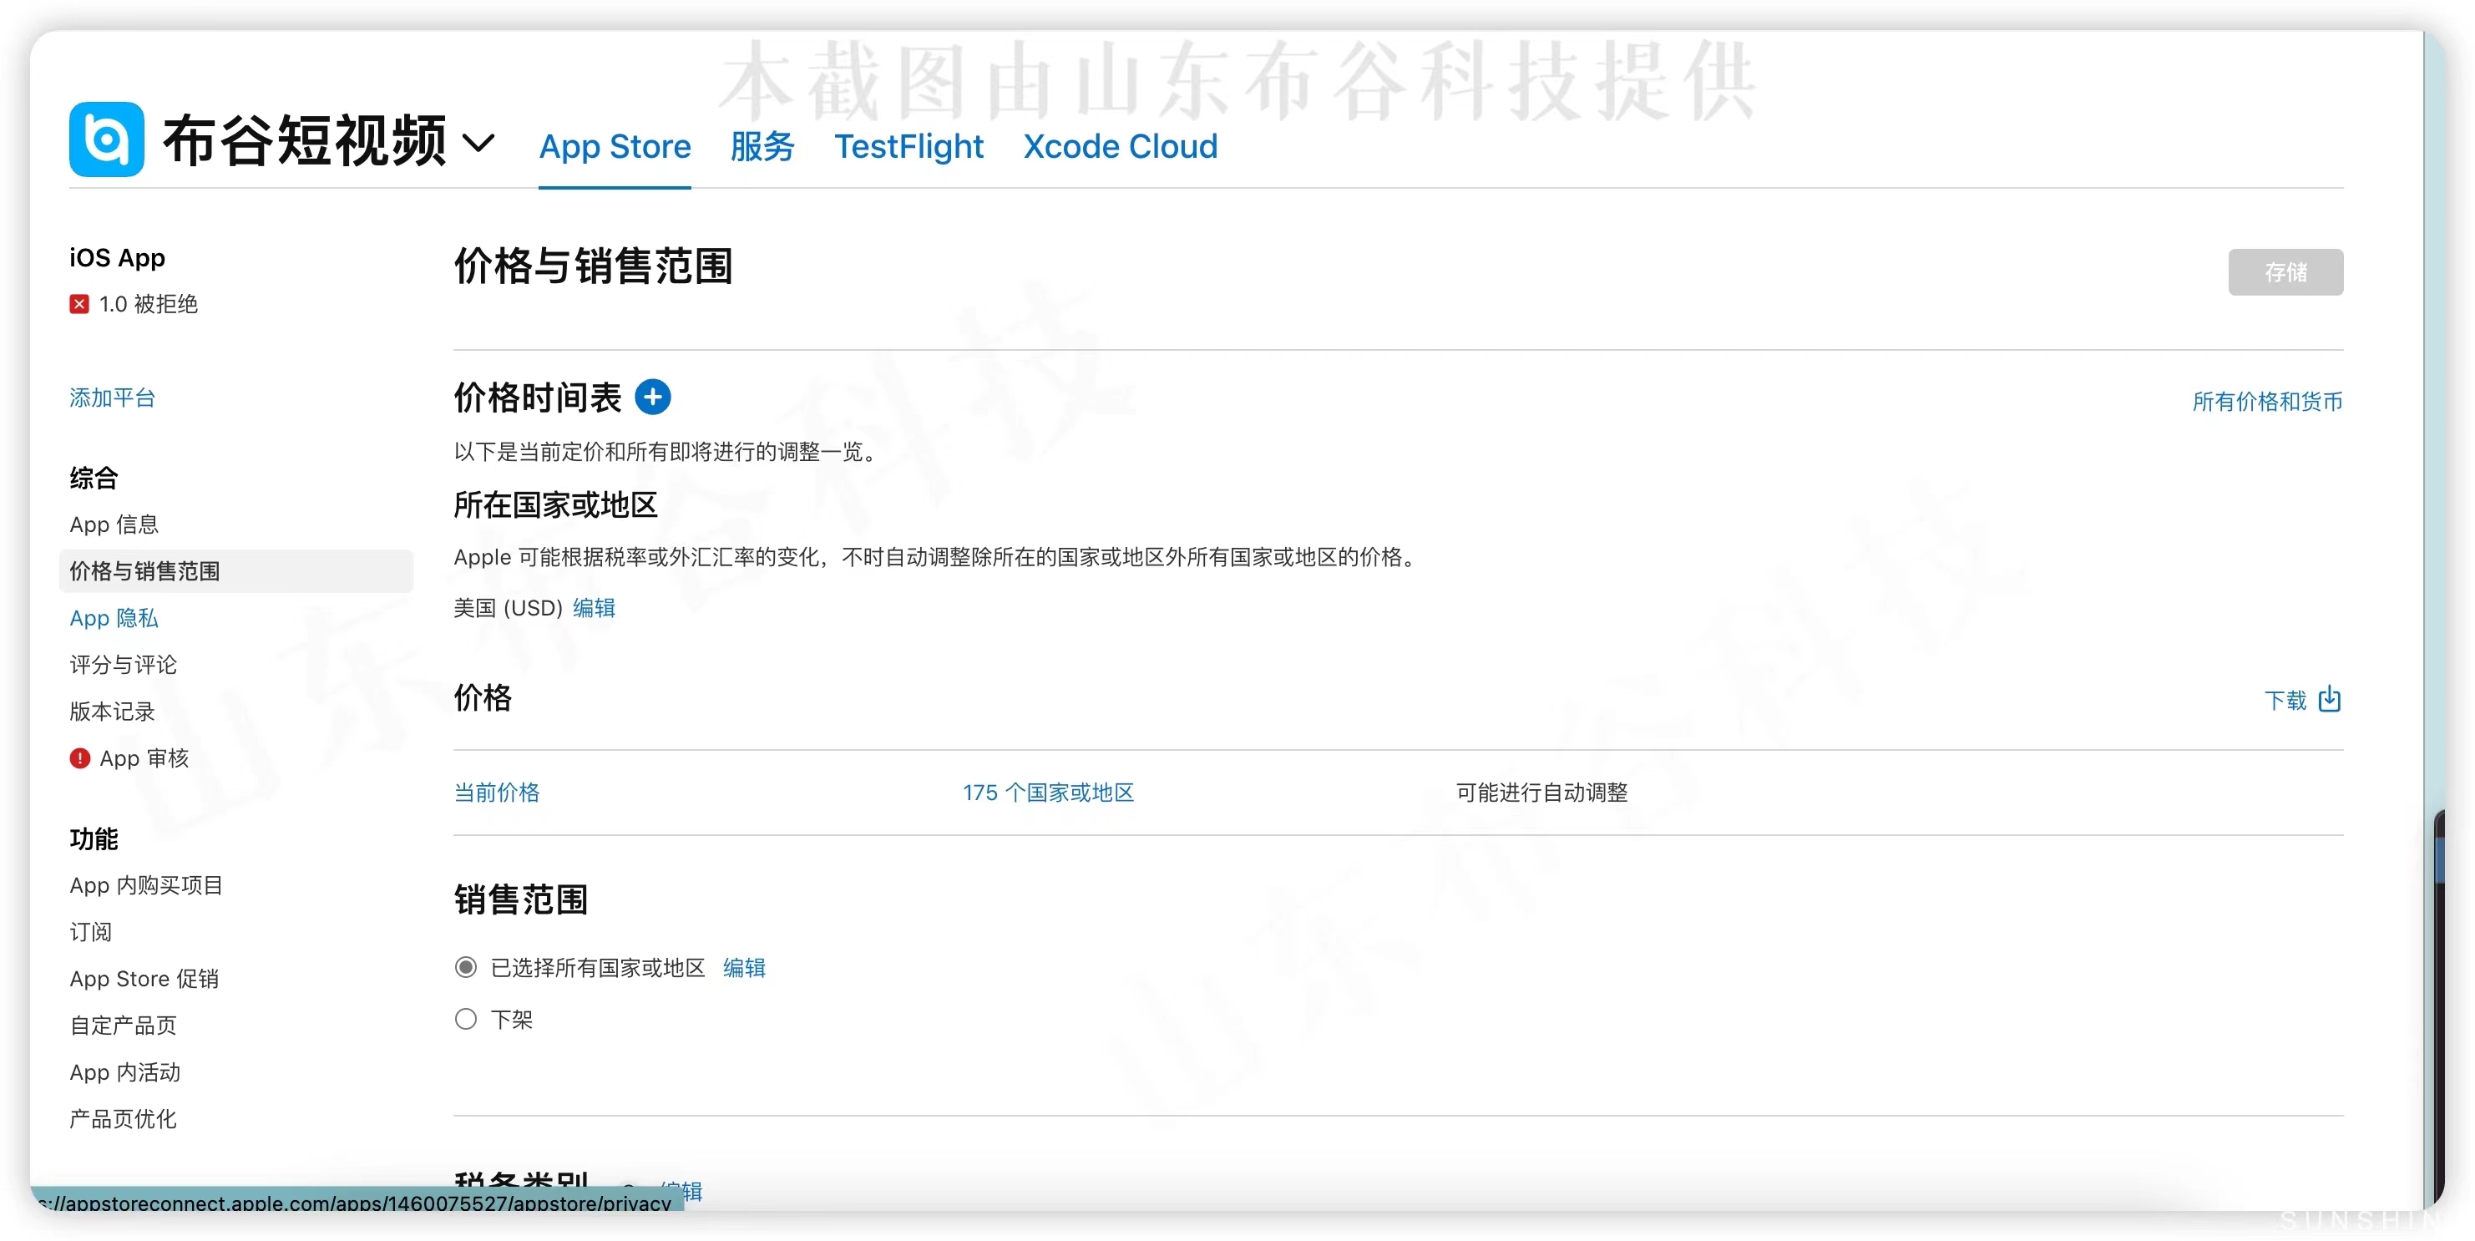Open 所有价格和货币 link
Screen dimensions: 2475x1241
tap(2266, 401)
